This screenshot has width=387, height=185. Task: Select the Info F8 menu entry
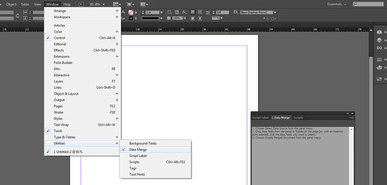(x=83, y=69)
